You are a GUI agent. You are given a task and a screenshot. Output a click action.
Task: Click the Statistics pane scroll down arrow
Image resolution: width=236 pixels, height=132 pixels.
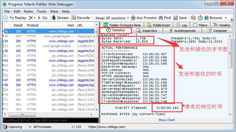(230, 115)
